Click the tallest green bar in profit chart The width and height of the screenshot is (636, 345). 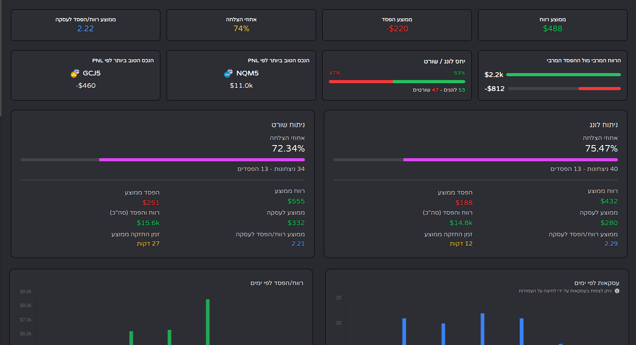[208, 322]
